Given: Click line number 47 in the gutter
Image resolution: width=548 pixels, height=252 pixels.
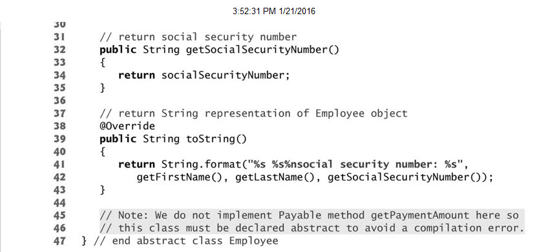Looking at the screenshot, I should pos(59,241).
